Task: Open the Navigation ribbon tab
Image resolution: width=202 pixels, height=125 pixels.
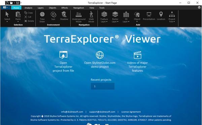Action: (x=78, y=8)
